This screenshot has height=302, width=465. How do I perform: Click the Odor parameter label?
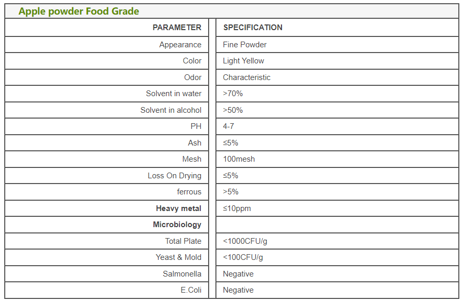[192, 77]
